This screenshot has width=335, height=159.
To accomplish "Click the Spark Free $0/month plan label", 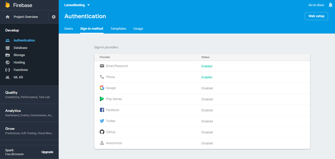I will (14, 152).
